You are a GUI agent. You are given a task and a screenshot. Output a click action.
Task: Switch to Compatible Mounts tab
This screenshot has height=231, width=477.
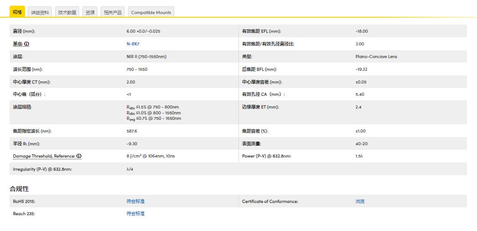(151, 12)
